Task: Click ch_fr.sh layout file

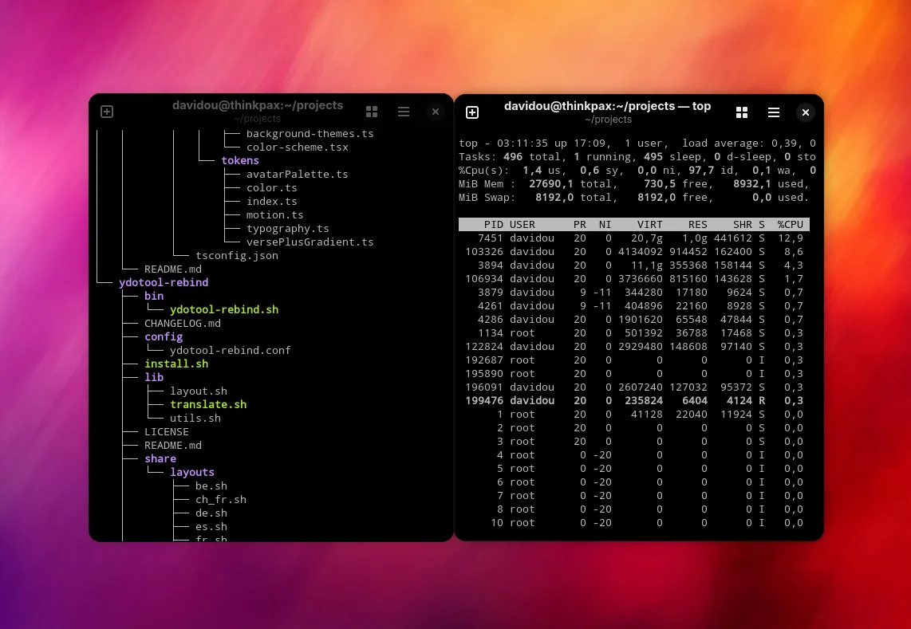Action: [x=221, y=500]
